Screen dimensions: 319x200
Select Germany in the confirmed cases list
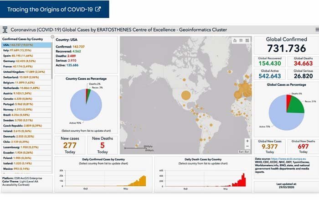[26, 61]
